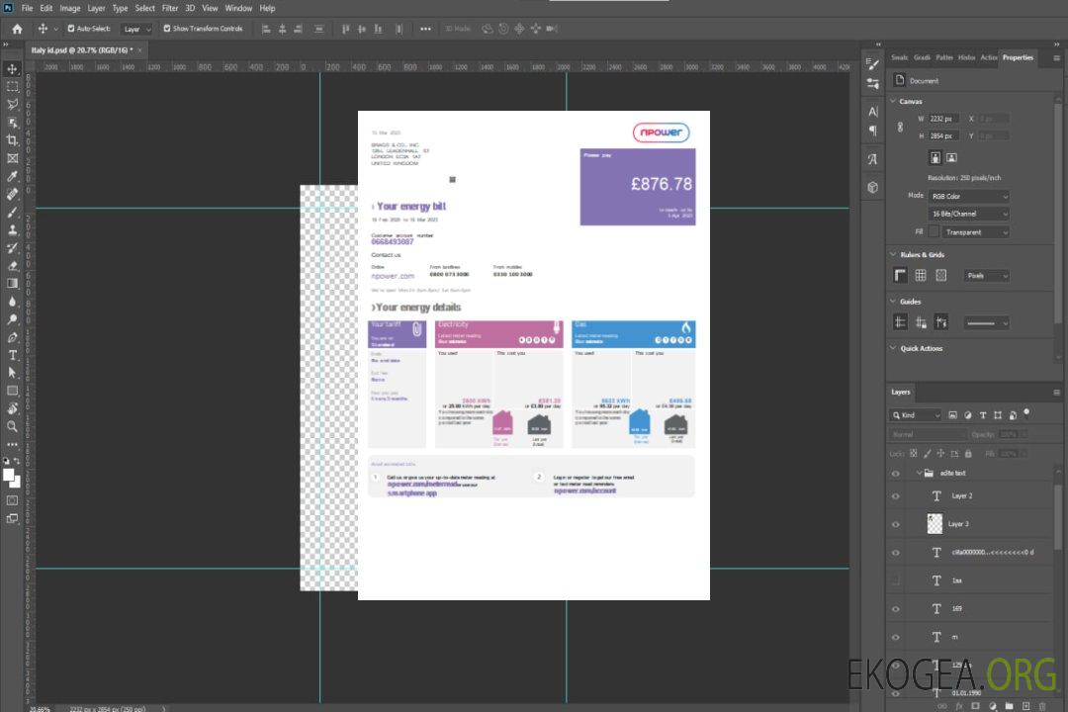Disable Show Transform Controls checkbox

click(167, 29)
